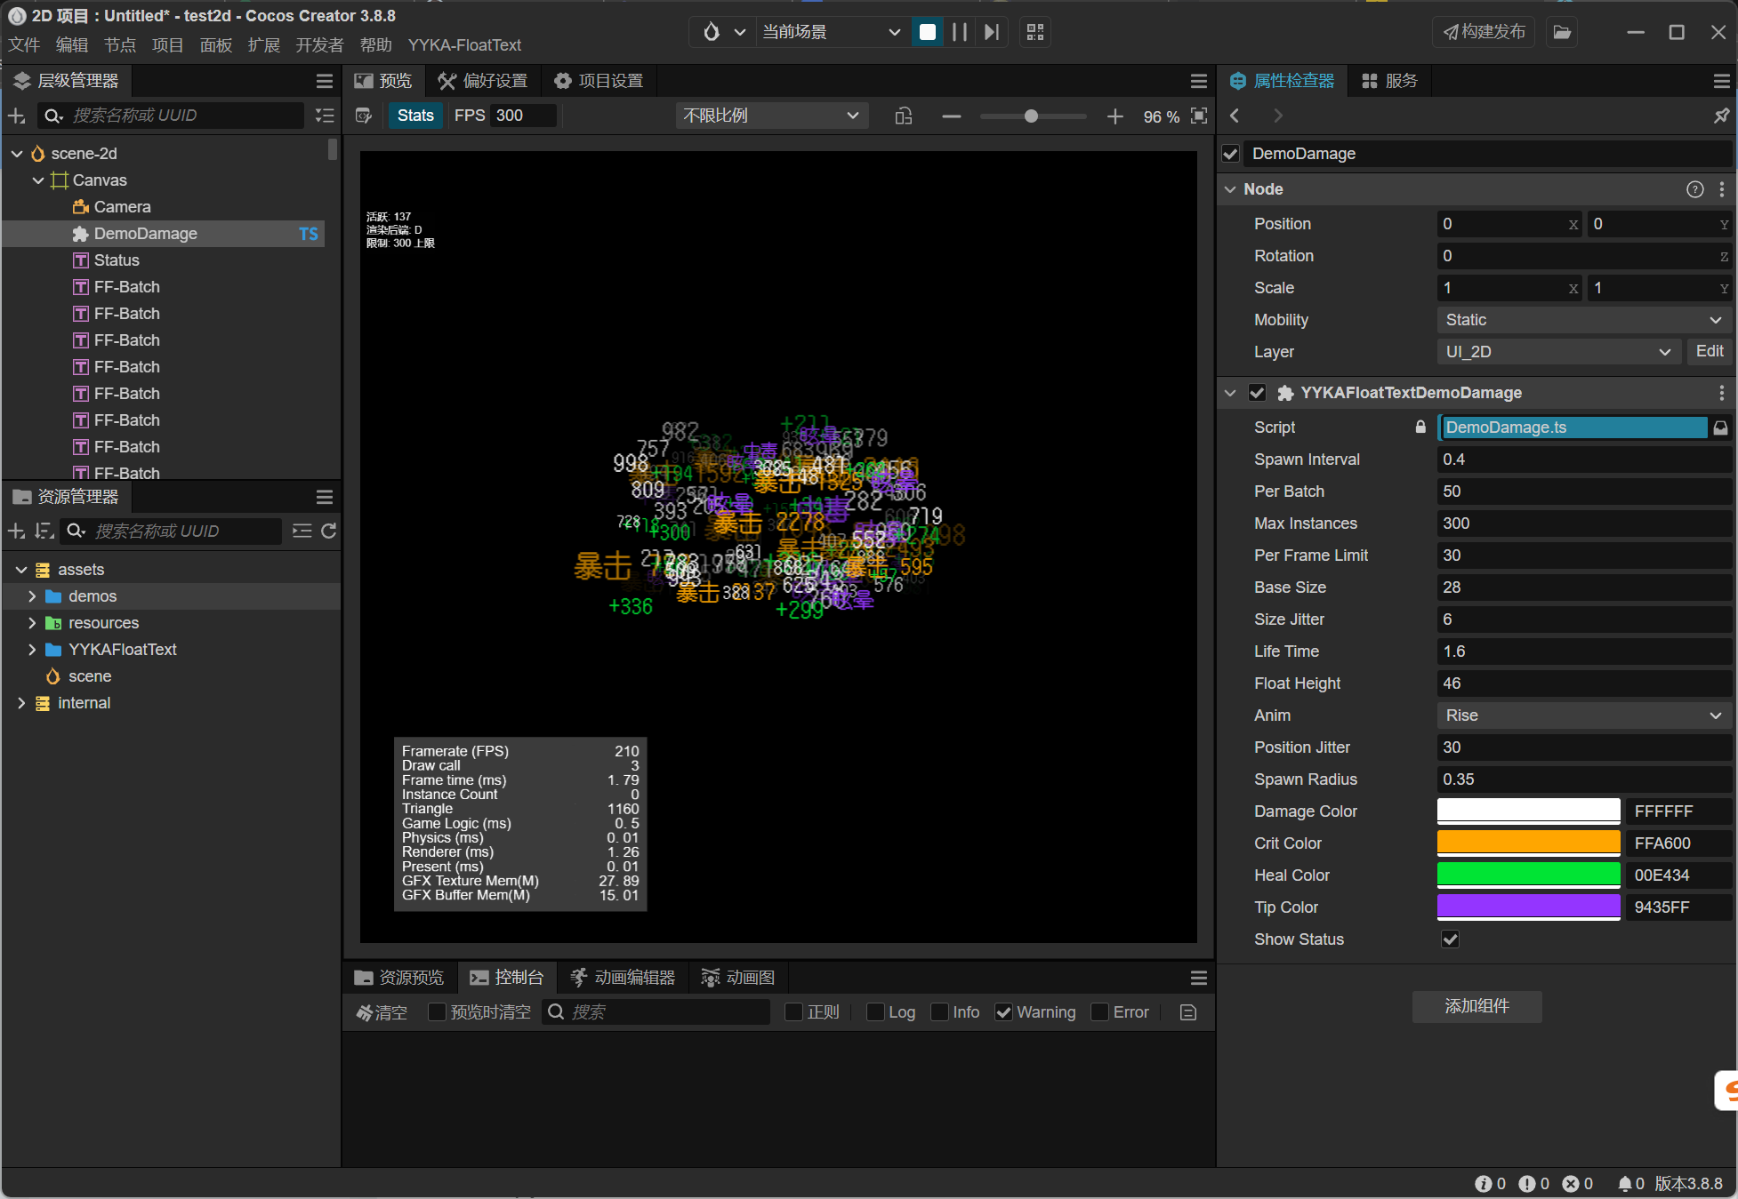Toggle DemoDamage node active checkbox
The height and width of the screenshot is (1199, 1738).
tap(1231, 154)
